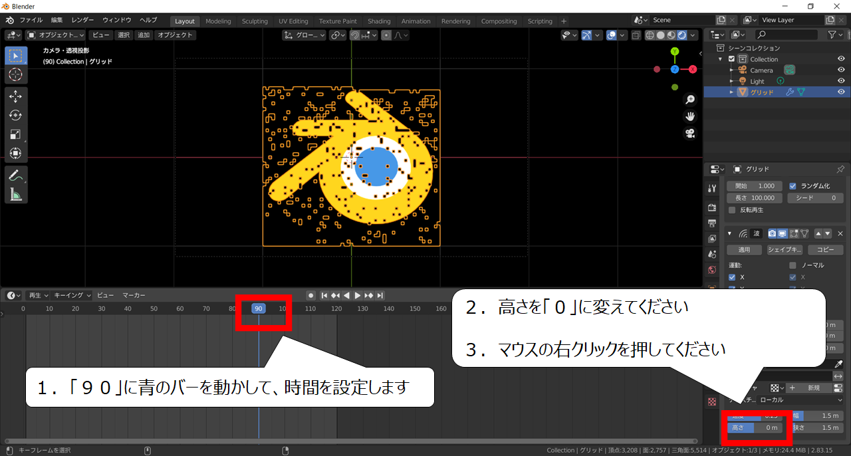Hide the Light object via eye icon

click(x=841, y=81)
